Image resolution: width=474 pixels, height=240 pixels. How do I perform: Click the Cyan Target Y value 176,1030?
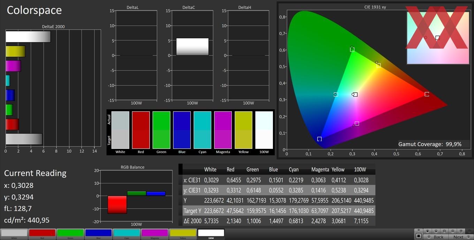click(x=299, y=211)
